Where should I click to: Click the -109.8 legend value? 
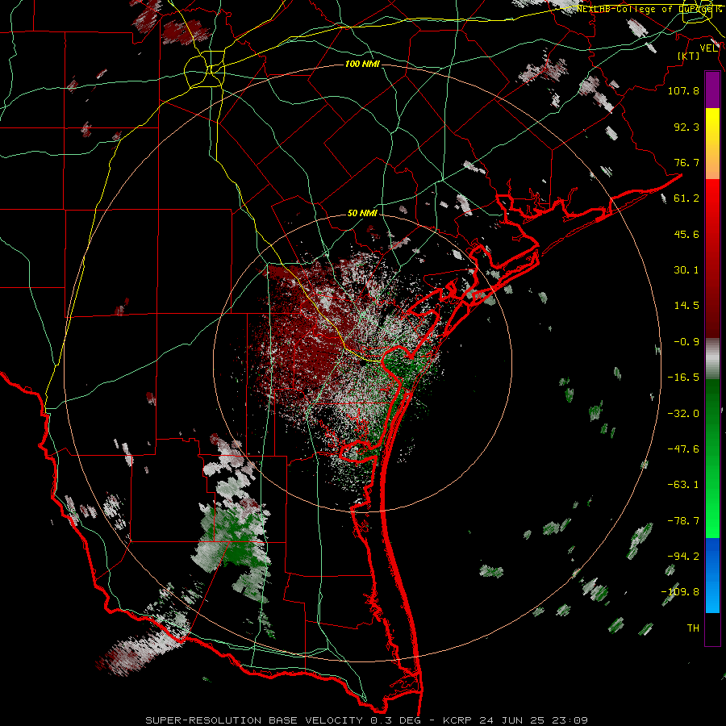pos(680,592)
